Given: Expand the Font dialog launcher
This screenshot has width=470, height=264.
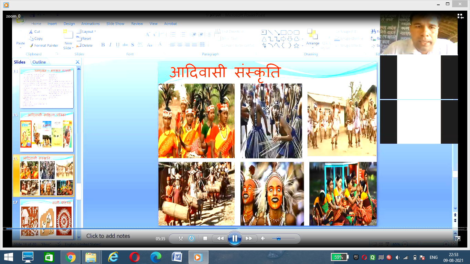Looking at the screenshot, I should click(164, 54).
